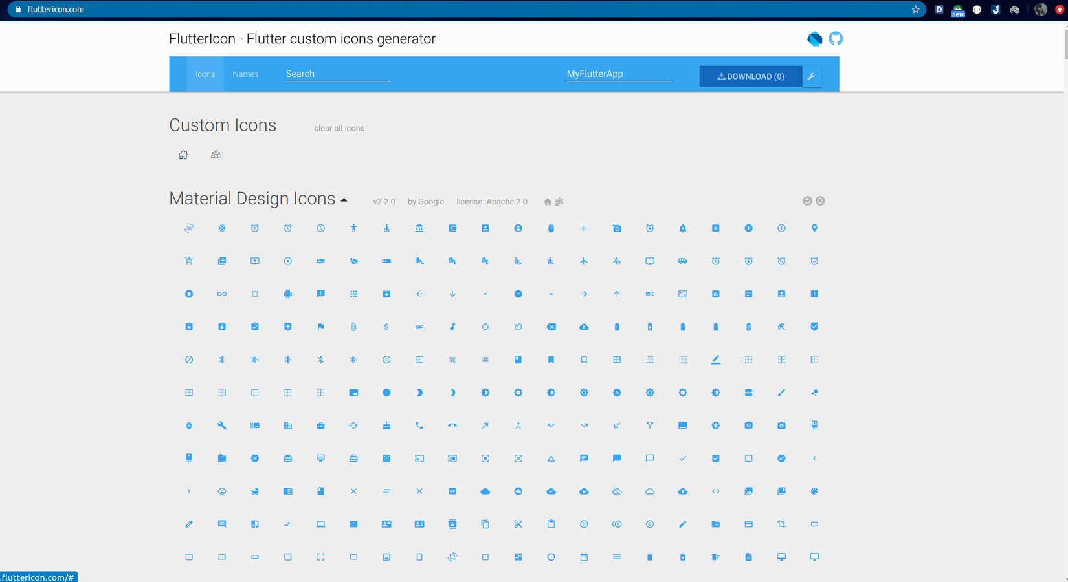
Task: Switch to the Names tab
Action: tap(245, 74)
